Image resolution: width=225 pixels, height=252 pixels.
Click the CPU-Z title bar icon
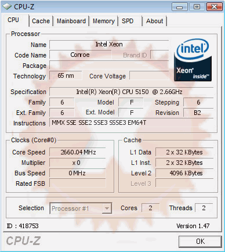pyautogui.click(x=7, y=7)
